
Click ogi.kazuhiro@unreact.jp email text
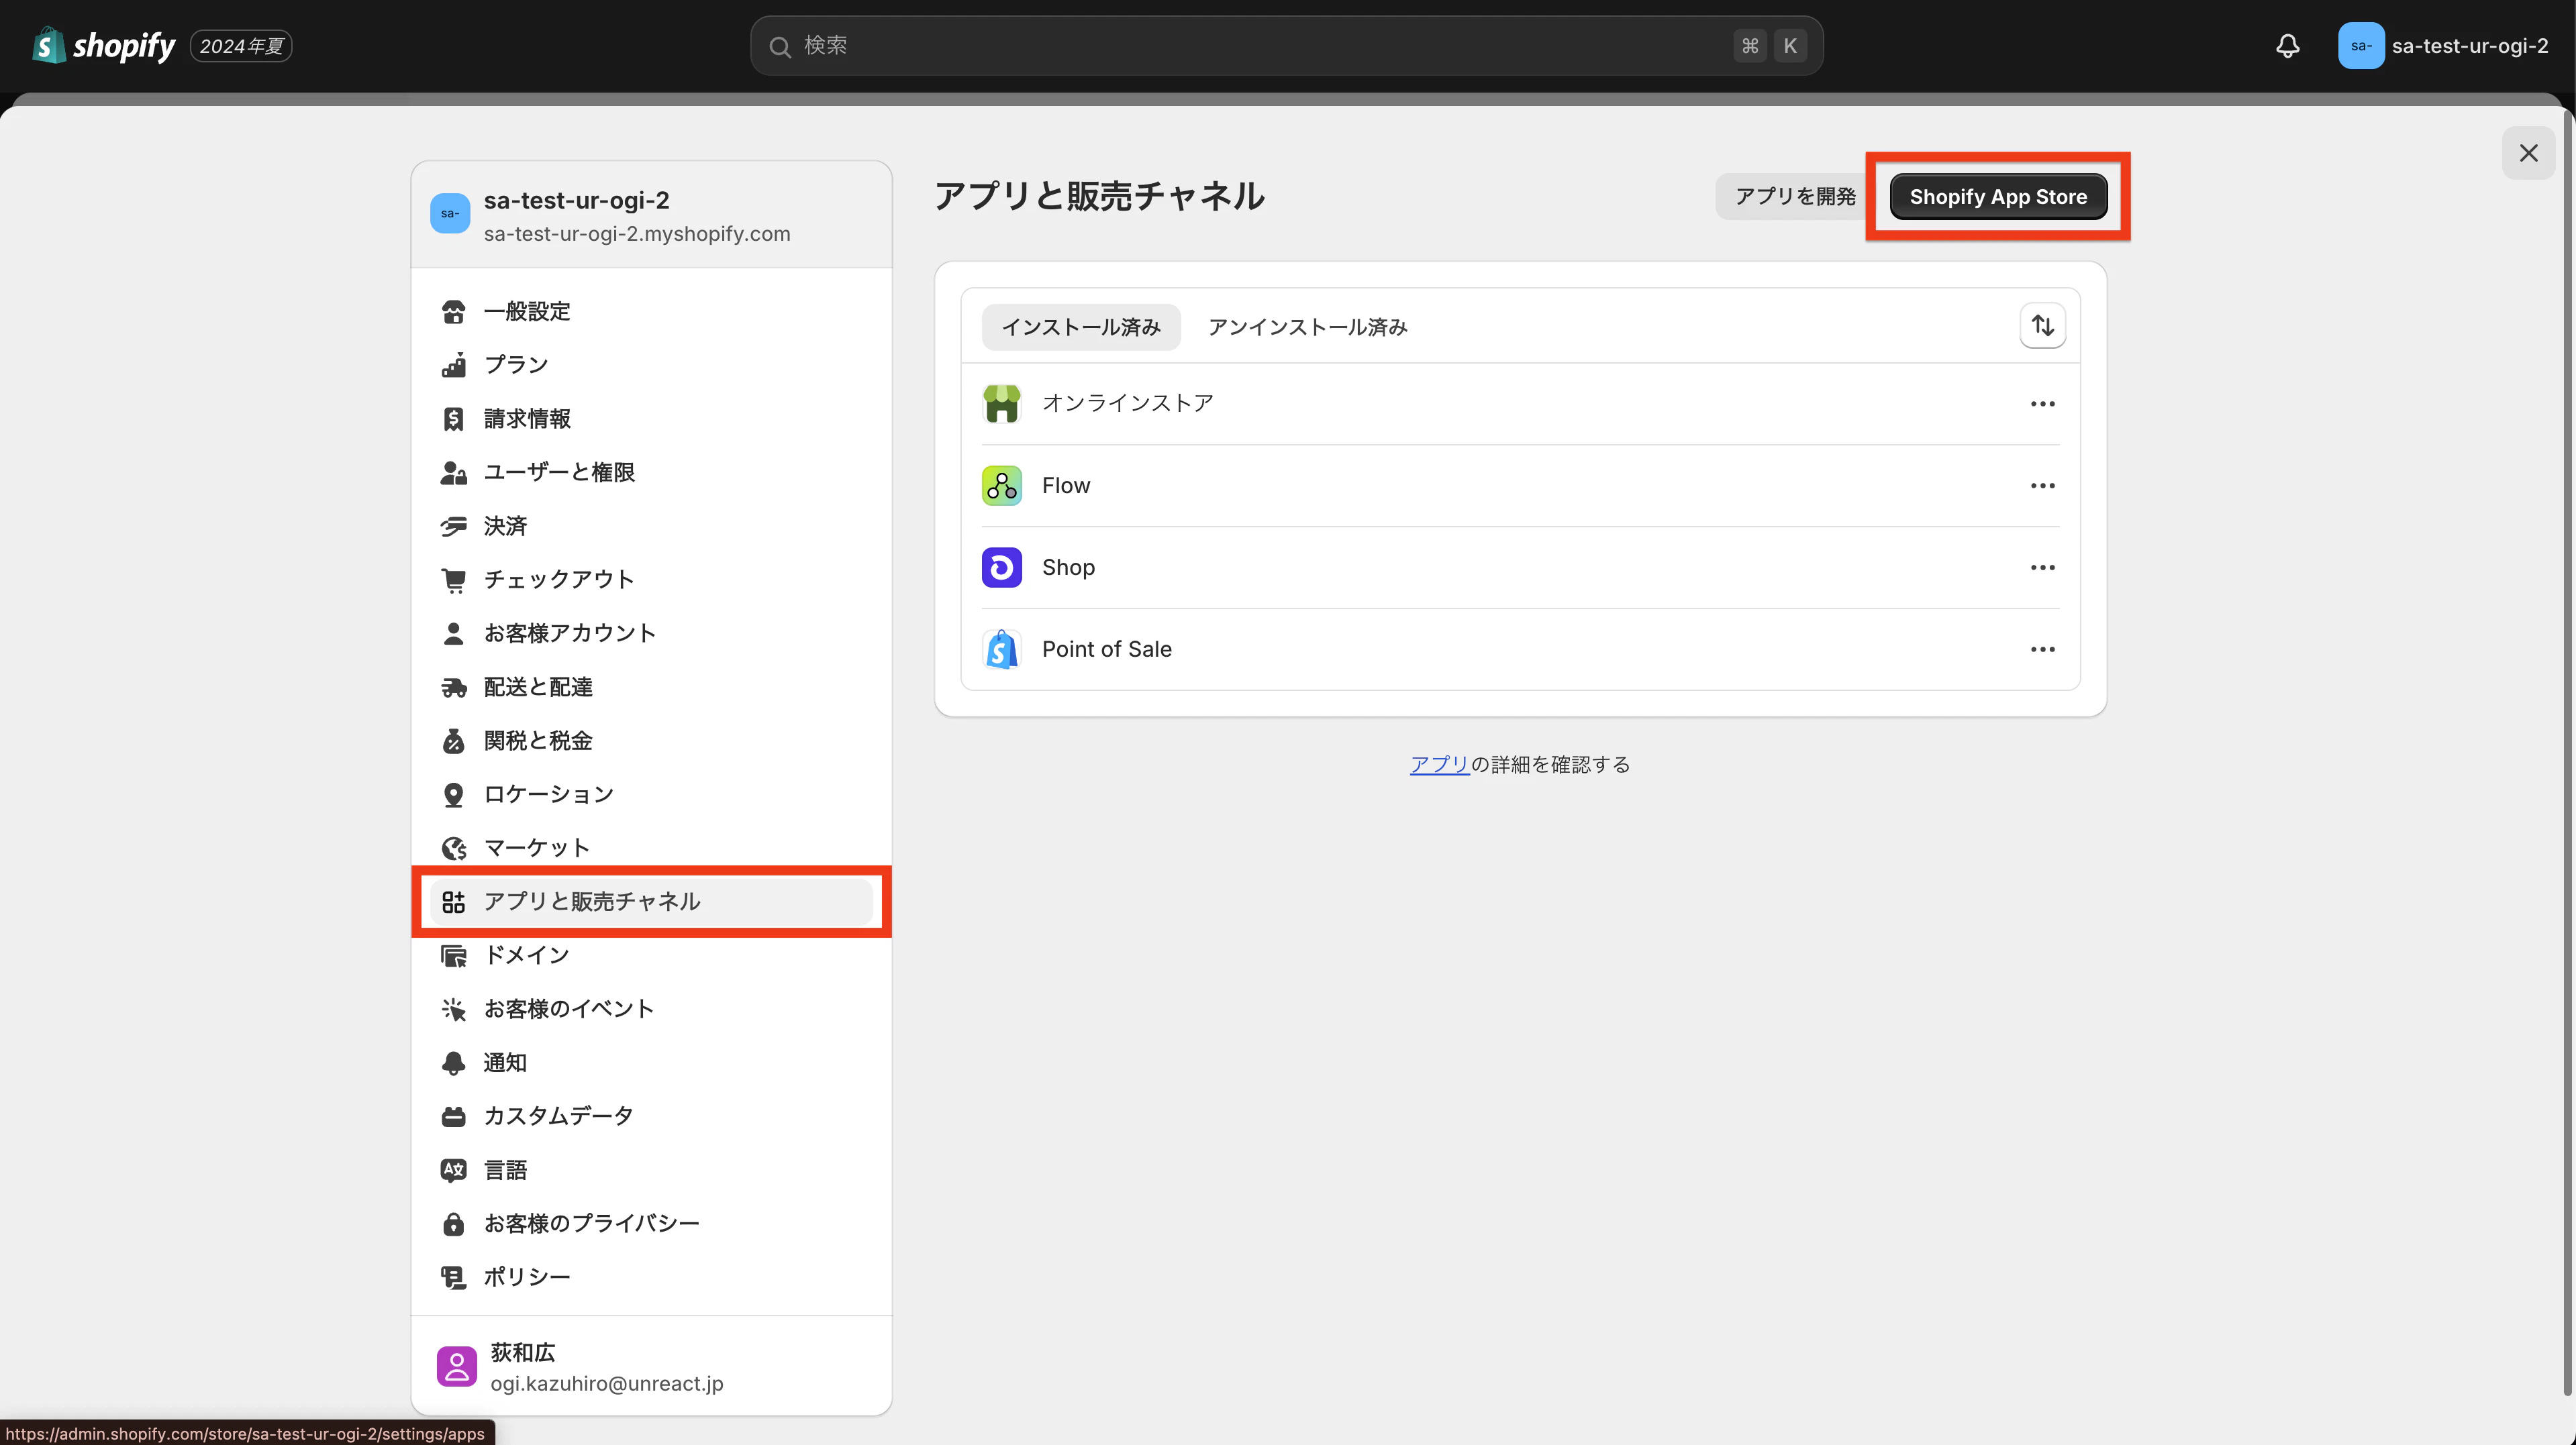coord(606,1384)
